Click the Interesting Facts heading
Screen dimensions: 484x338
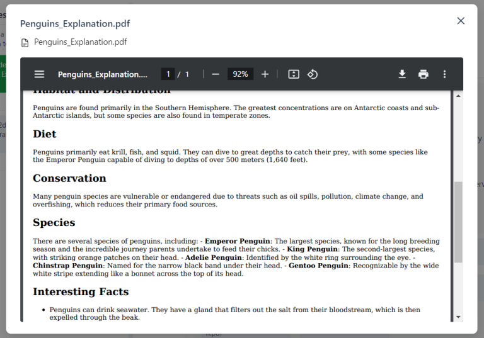(x=81, y=292)
